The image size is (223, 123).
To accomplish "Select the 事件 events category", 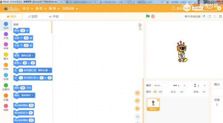I will coord(6,56).
